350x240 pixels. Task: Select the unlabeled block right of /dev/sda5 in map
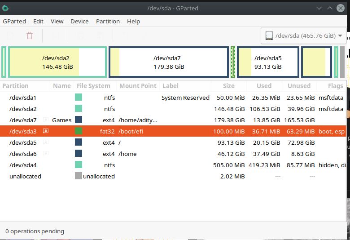pyautogui.click(x=316, y=62)
